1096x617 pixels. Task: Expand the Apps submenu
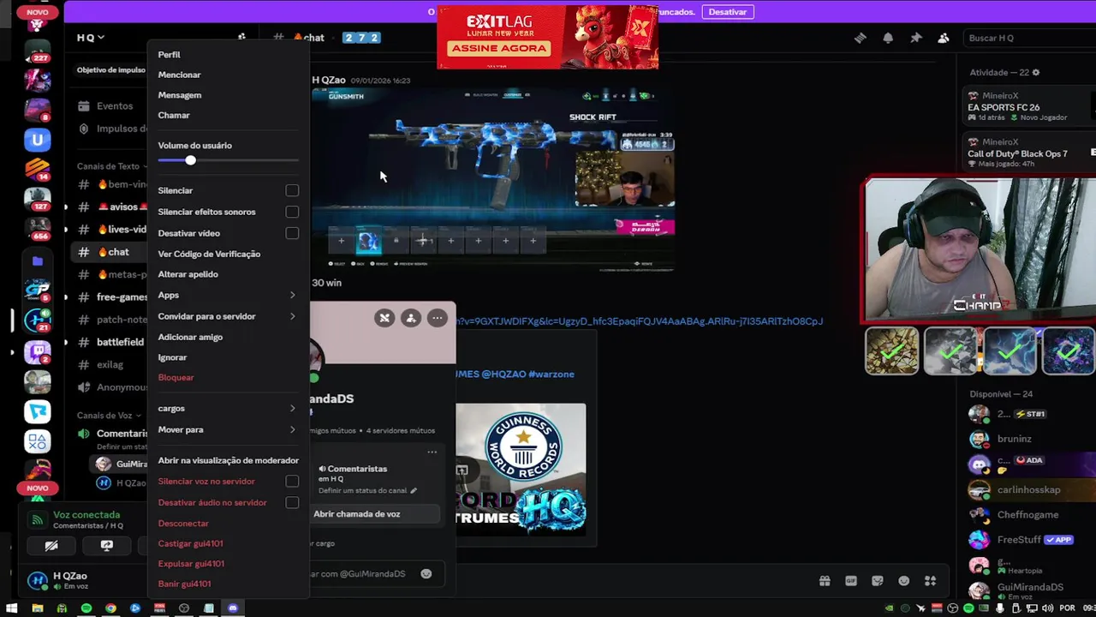[x=228, y=295]
